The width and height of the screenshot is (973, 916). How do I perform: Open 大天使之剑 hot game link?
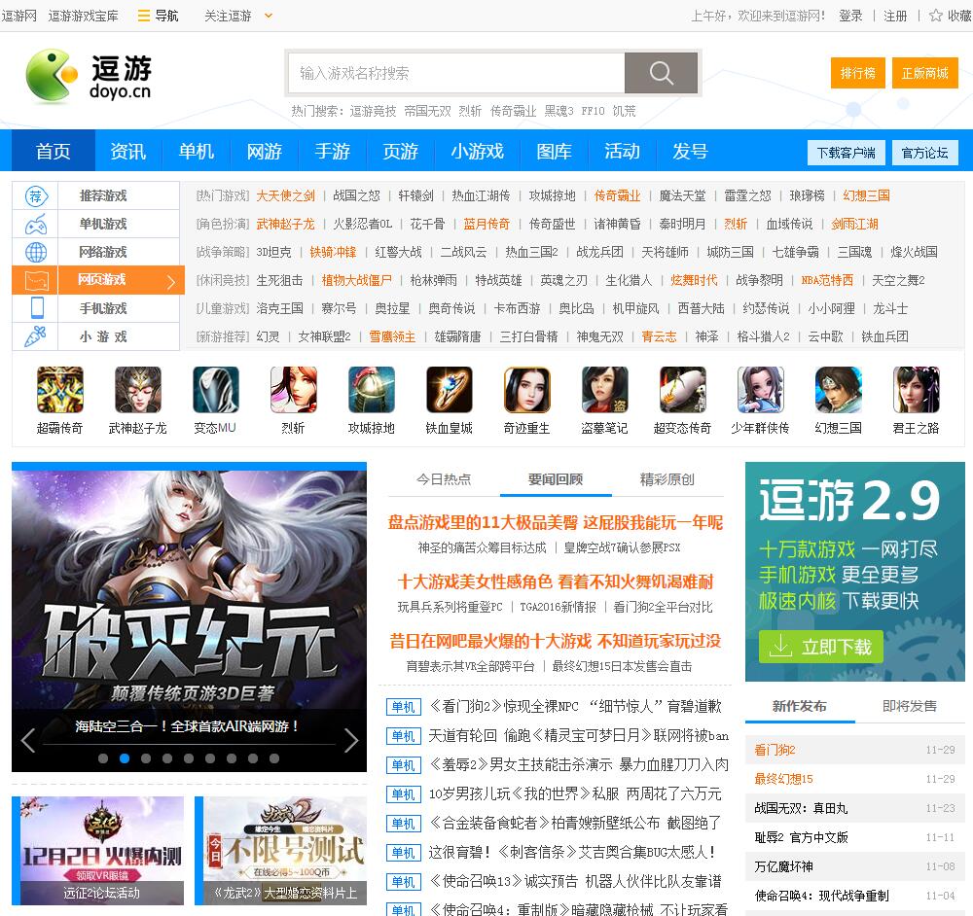(x=285, y=196)
